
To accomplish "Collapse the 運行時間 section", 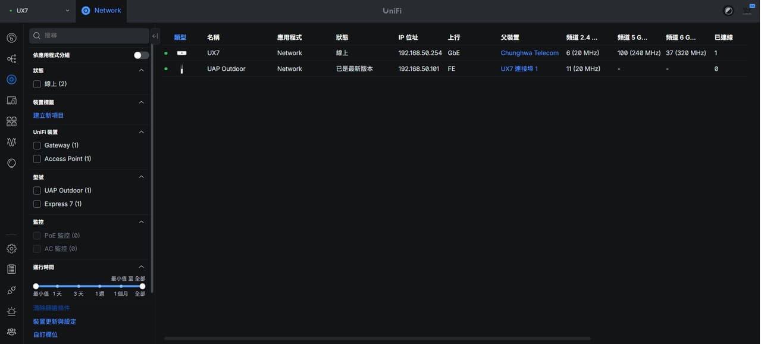I will click(x=141, y=267).
